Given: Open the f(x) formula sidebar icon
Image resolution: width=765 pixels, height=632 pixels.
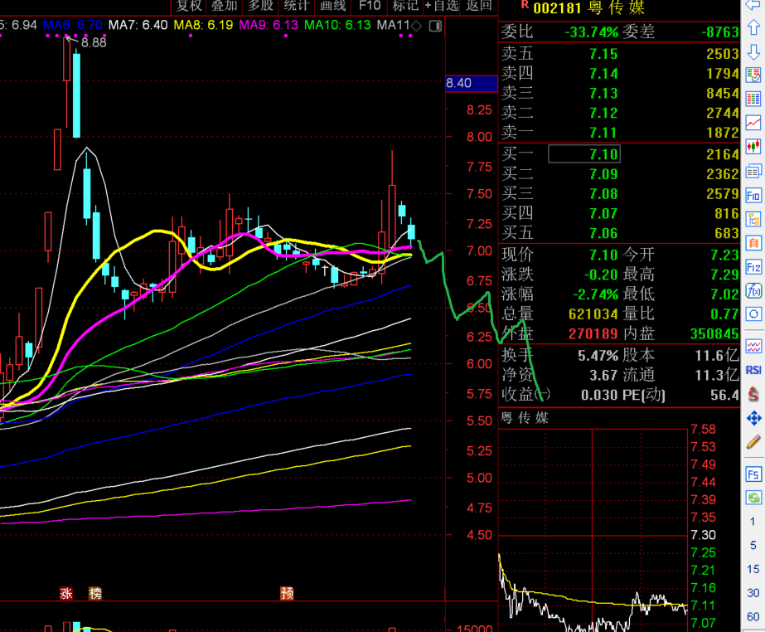Looking at the screenshot, I should point(753,290).
